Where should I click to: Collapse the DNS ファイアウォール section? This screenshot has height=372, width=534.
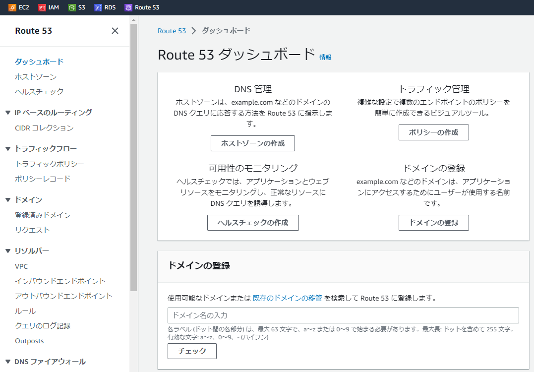click(8, 362)
